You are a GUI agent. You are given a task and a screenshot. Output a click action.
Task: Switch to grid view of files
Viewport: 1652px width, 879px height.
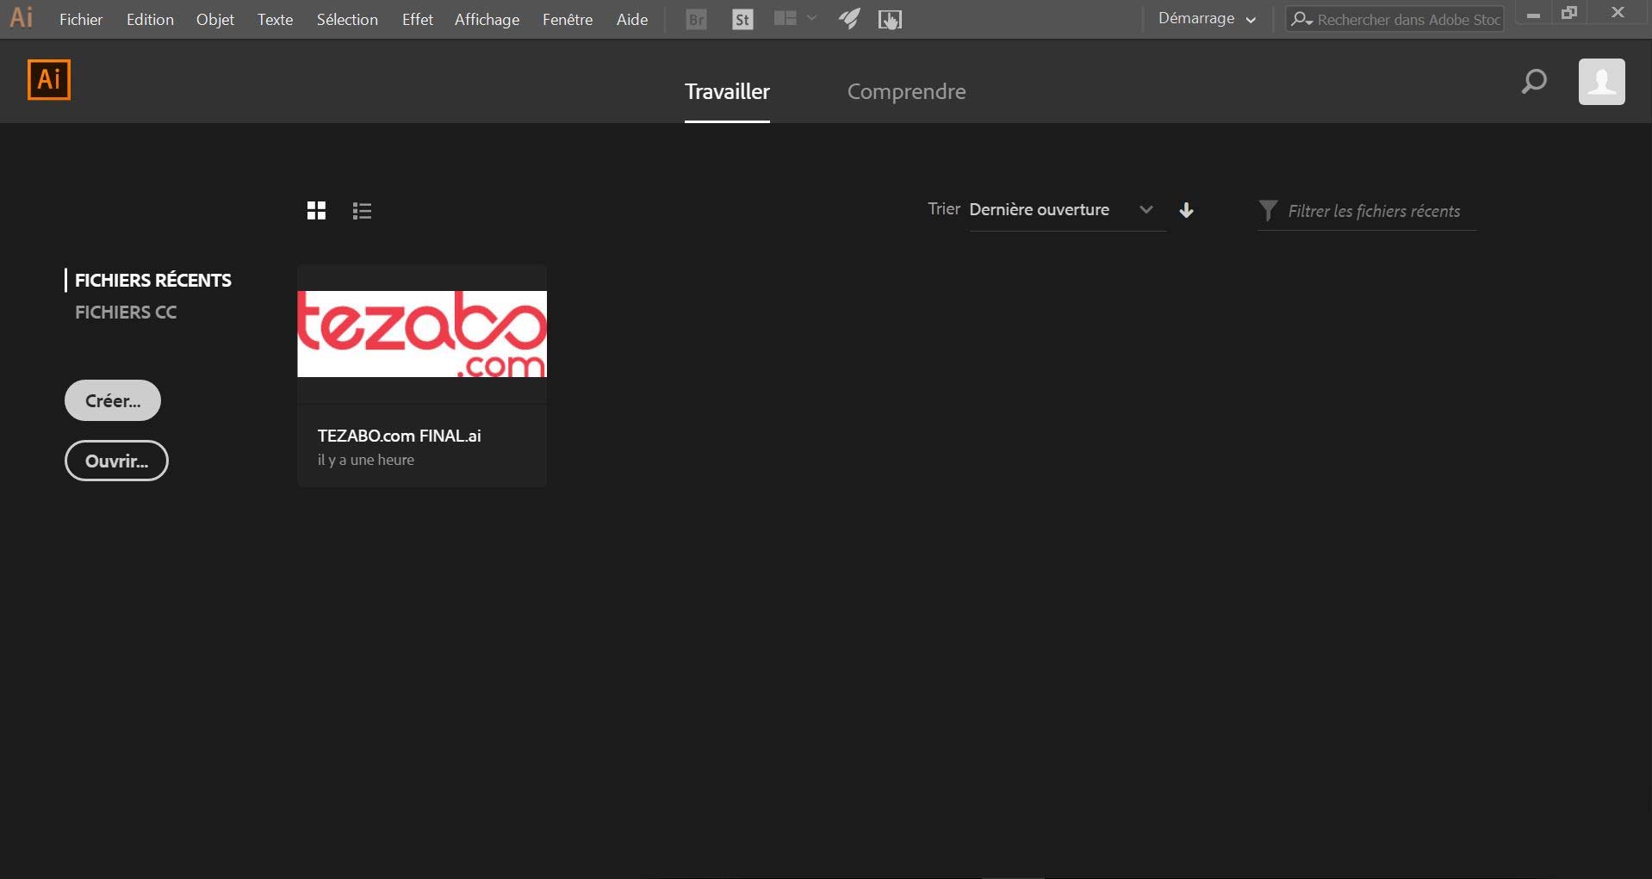316,210
